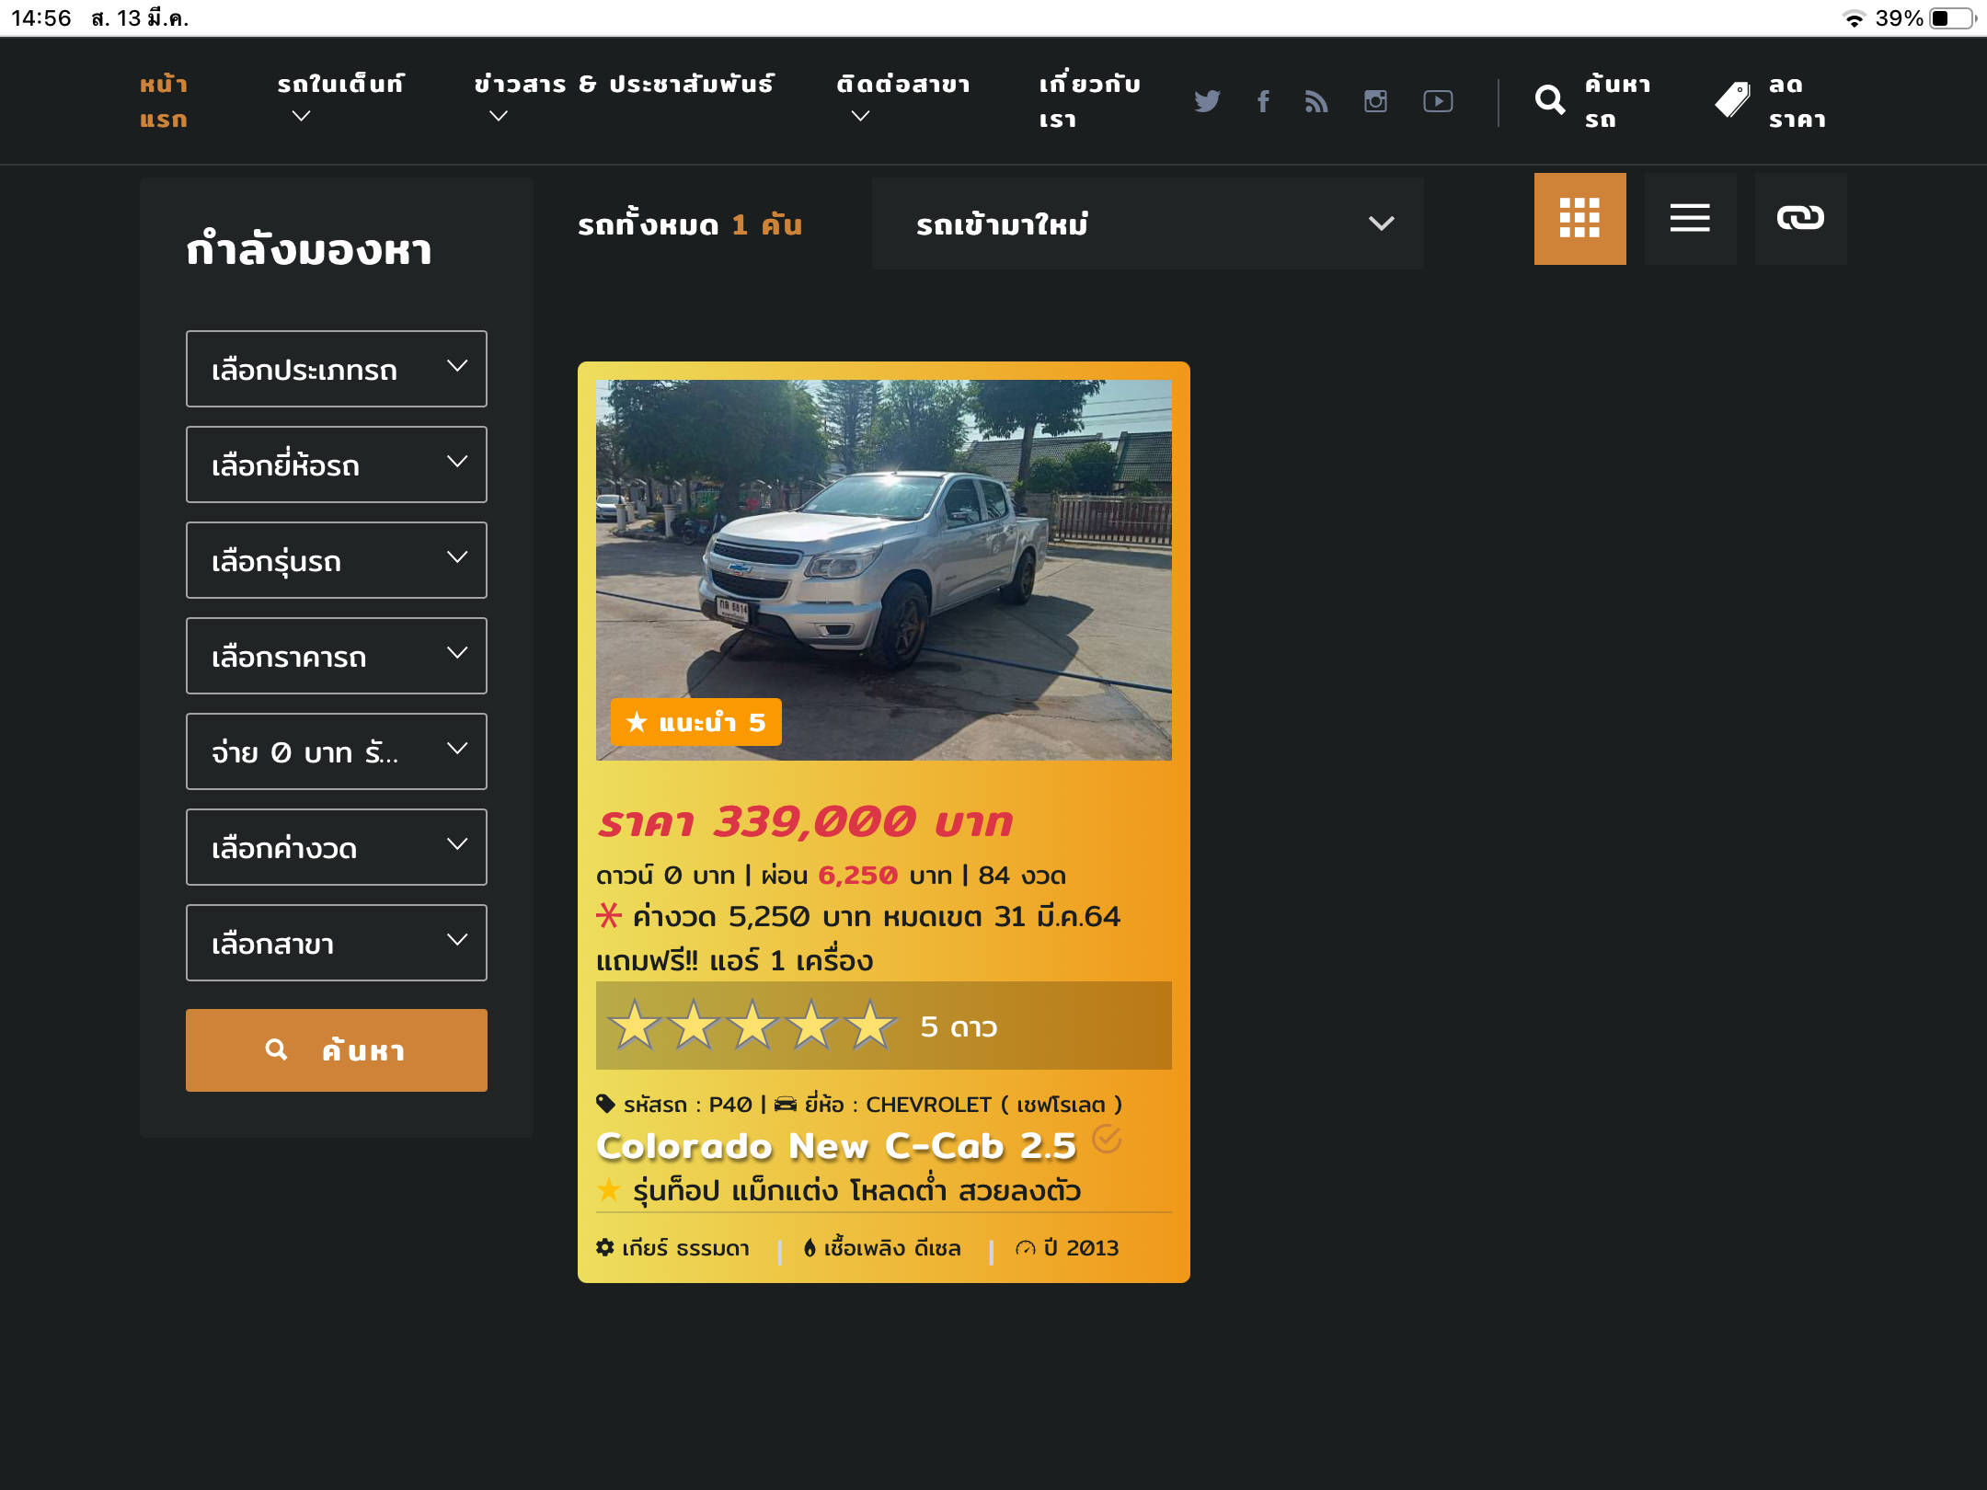Switch to list view layout
This screenshot has width=1987, height=1490.
click(1690, 219)
